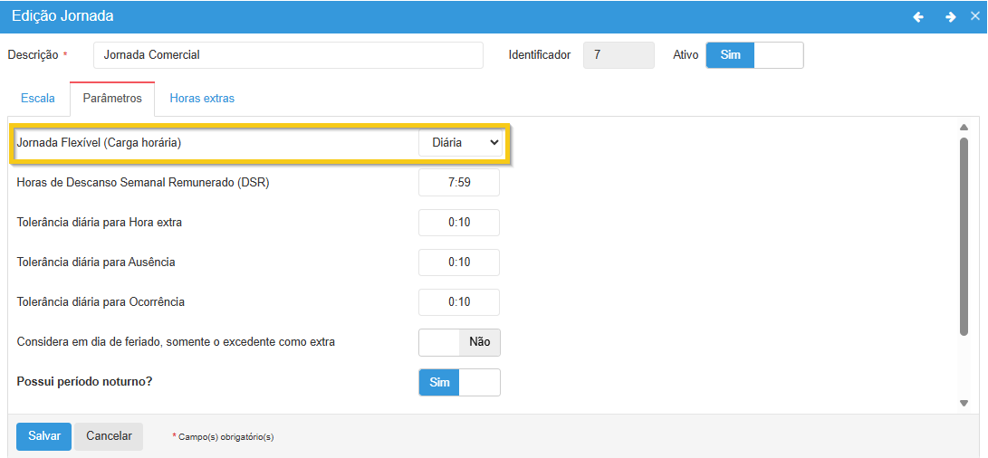
Task: Switch to the Escala tab
Action: pos(38,98)
